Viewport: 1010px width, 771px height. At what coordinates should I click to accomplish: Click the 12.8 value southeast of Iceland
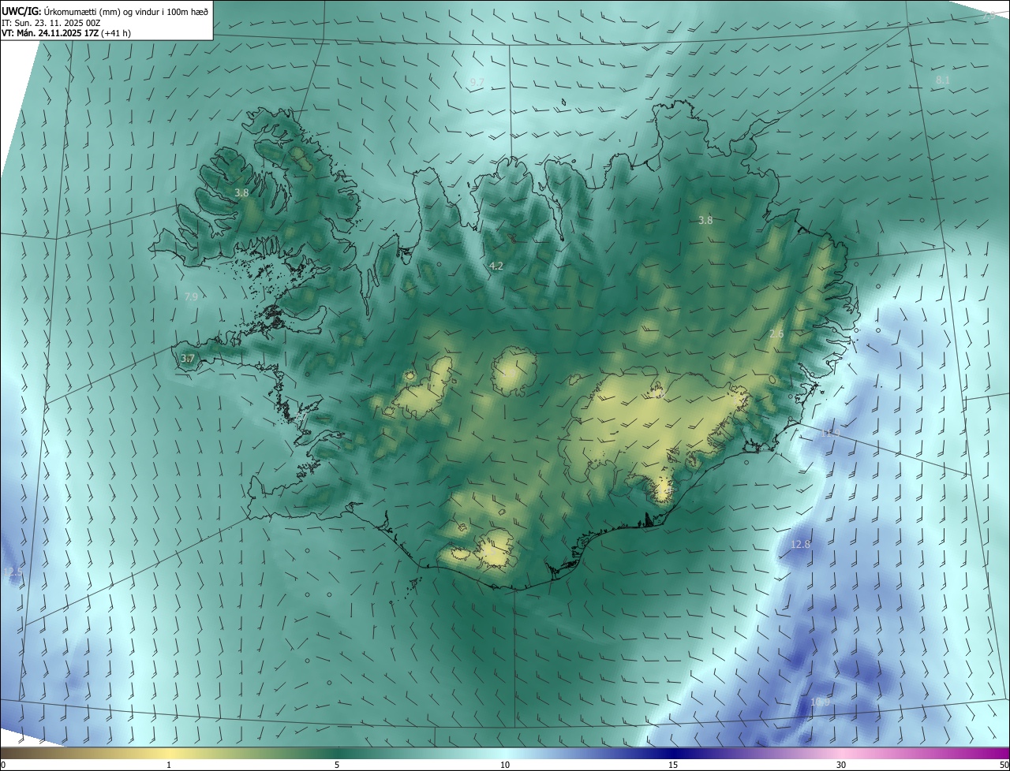800,545
